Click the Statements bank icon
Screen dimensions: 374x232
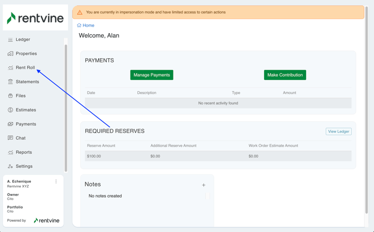[10, 82]
